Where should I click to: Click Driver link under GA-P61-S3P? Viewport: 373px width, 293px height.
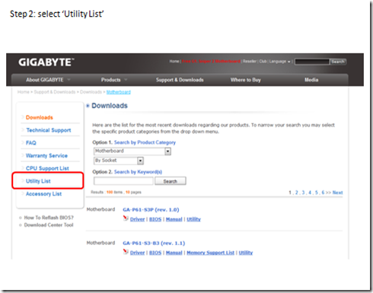[137, 219]
